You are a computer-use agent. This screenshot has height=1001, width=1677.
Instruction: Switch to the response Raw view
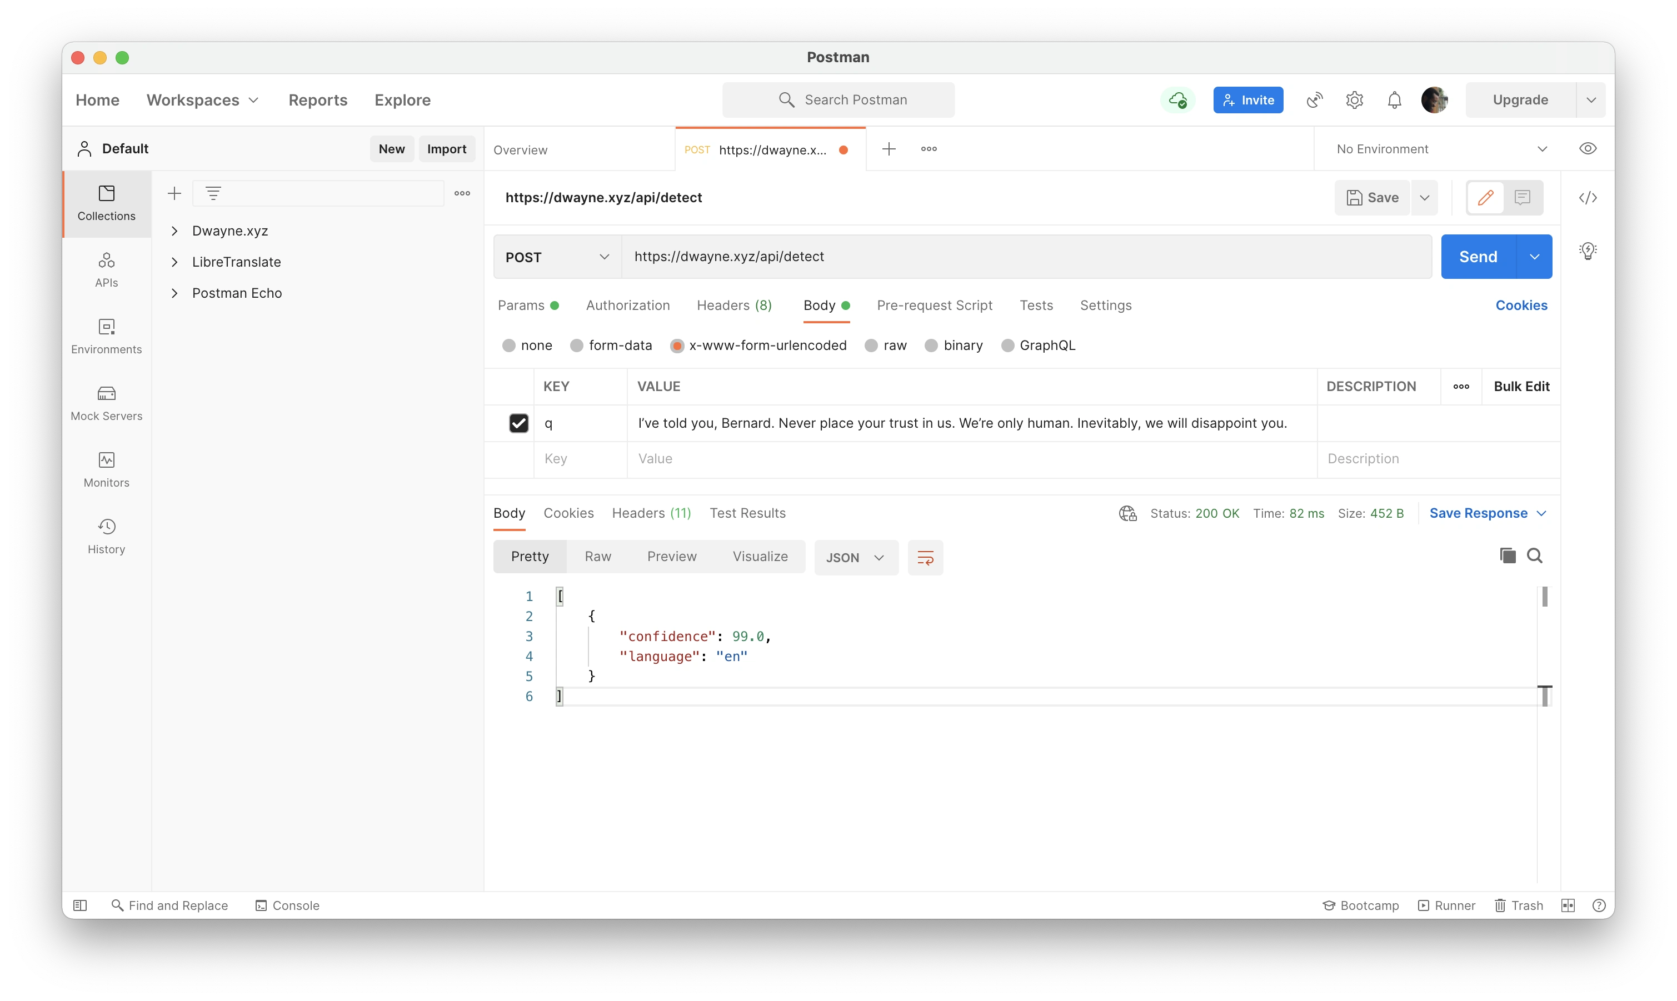click(x=598, y=557)
